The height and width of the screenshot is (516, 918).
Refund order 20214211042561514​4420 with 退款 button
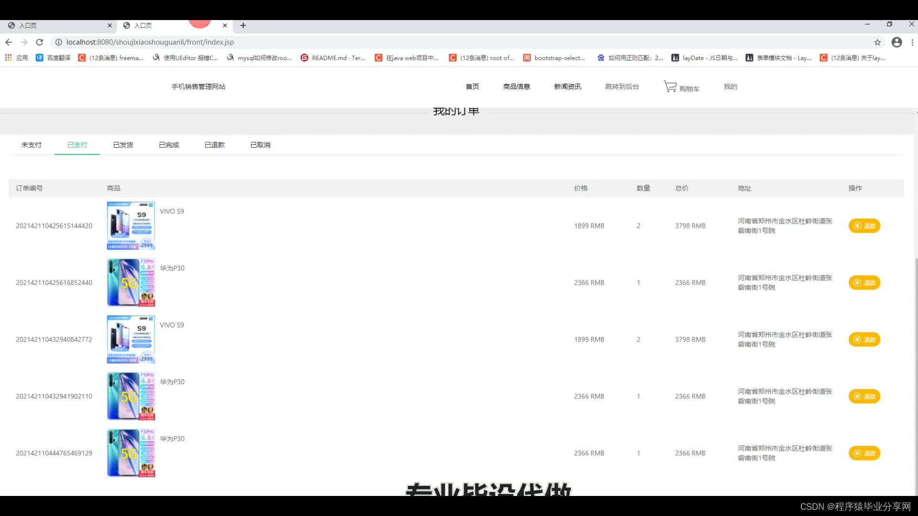coord(864,226)
